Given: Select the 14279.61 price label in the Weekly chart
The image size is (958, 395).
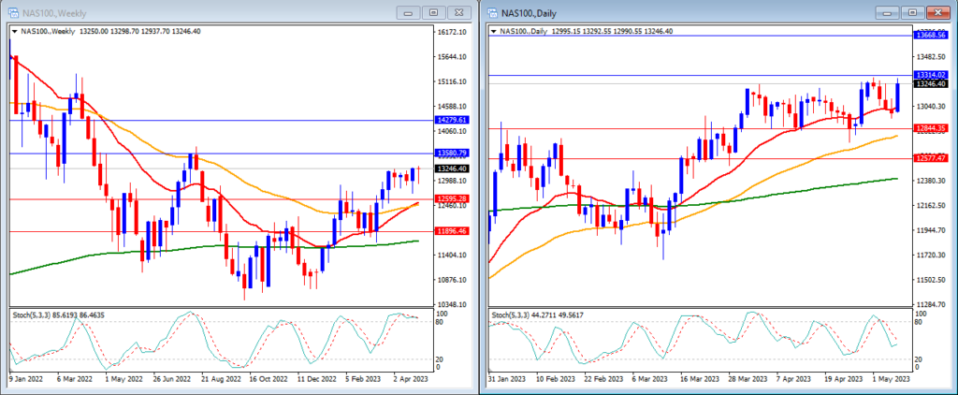Looking at the screenshot, I should pos(452,121).
